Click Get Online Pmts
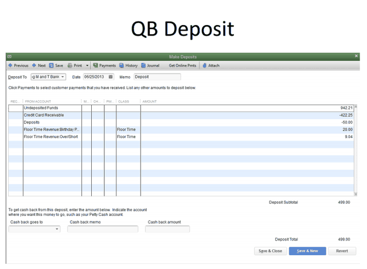This screenshot has width=367, height=269. click(x=182, y=66)
